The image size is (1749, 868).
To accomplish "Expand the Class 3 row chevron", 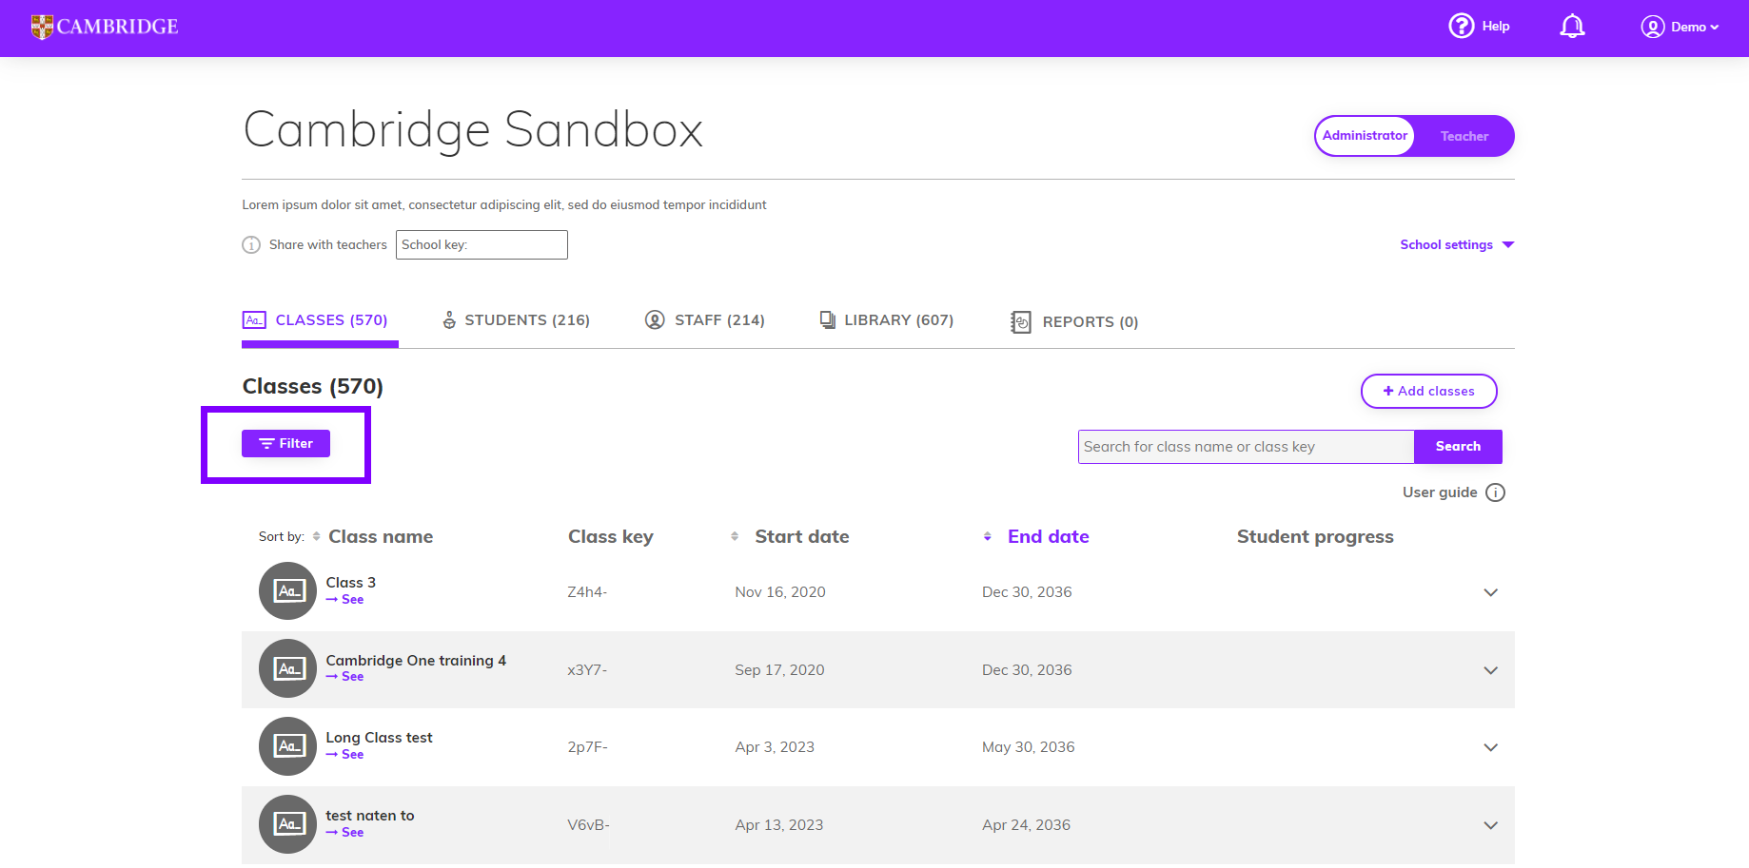I will [x=1491, y=592].
